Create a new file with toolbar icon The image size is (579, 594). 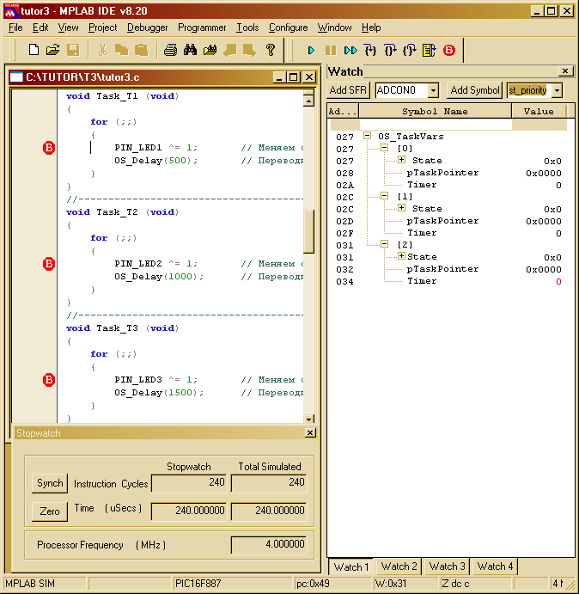[x=34, y=50]
